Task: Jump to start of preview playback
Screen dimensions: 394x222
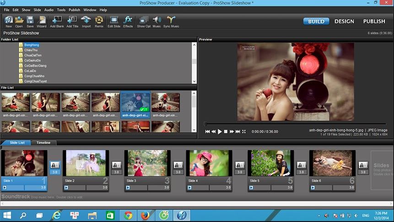Action: pos(207,131)
